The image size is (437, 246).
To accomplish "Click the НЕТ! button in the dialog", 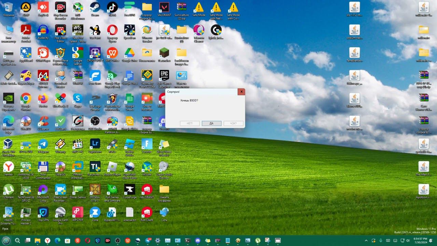I will point(189,123).
